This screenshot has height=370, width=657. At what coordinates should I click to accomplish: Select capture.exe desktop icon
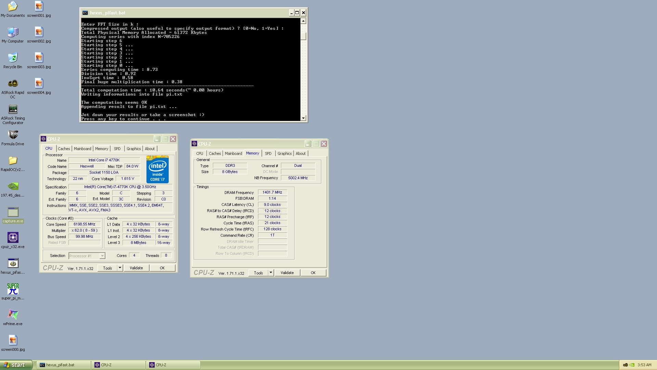[x=13, y=215]
